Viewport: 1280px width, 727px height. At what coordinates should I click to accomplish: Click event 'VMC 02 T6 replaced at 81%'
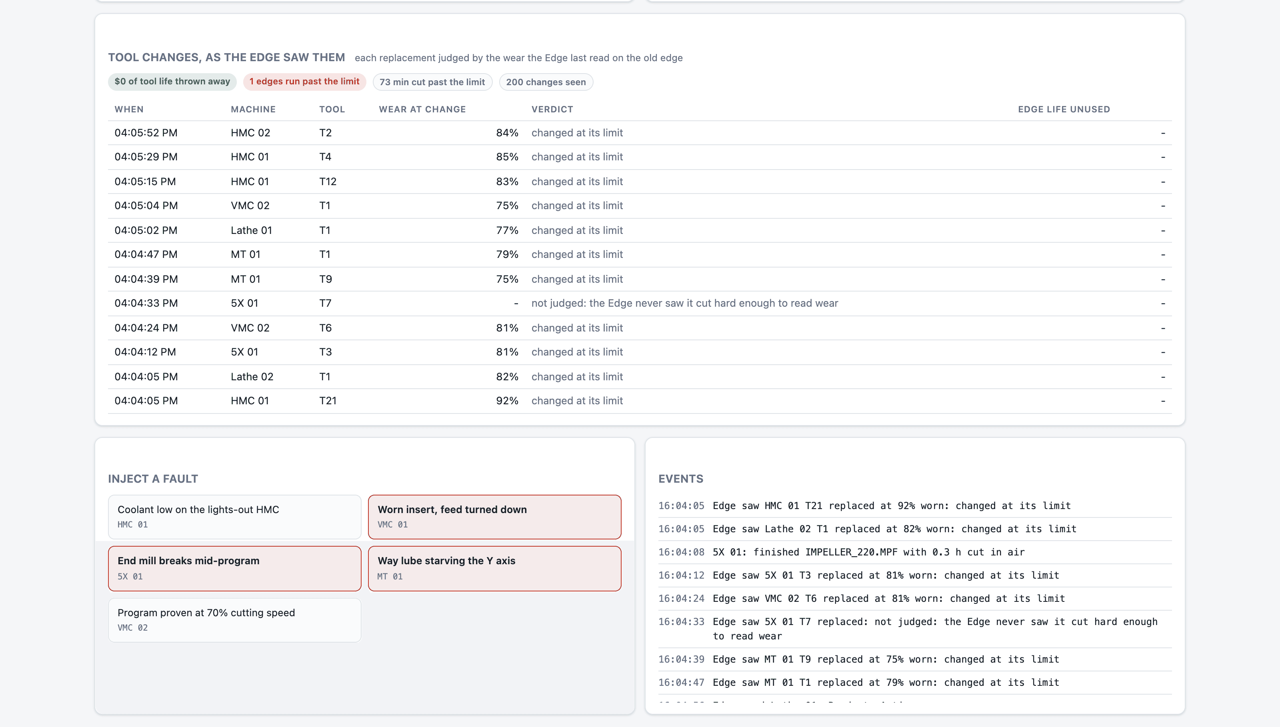point(914,599)
